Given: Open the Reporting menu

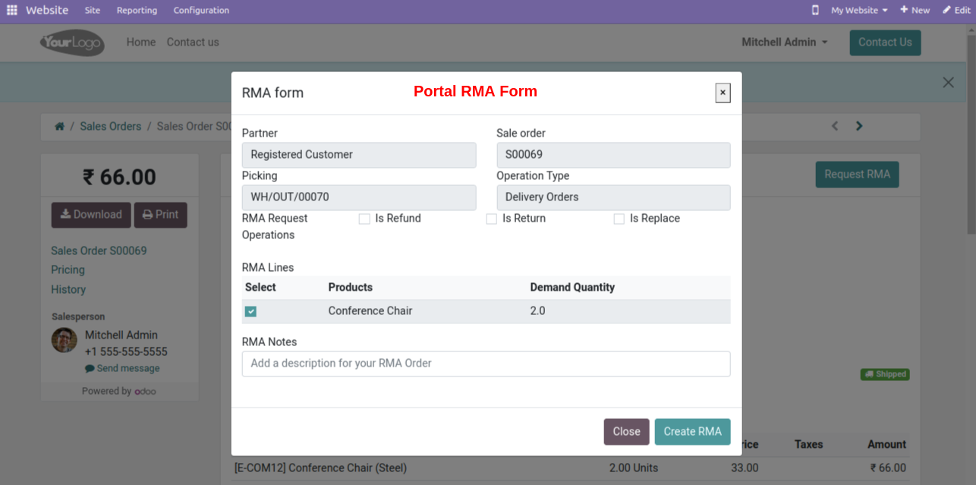Looking at the screenshot, I should coord(137,11).
